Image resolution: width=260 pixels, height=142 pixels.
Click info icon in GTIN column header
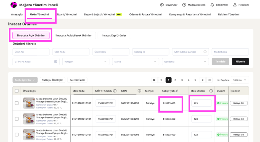[139, 91]
